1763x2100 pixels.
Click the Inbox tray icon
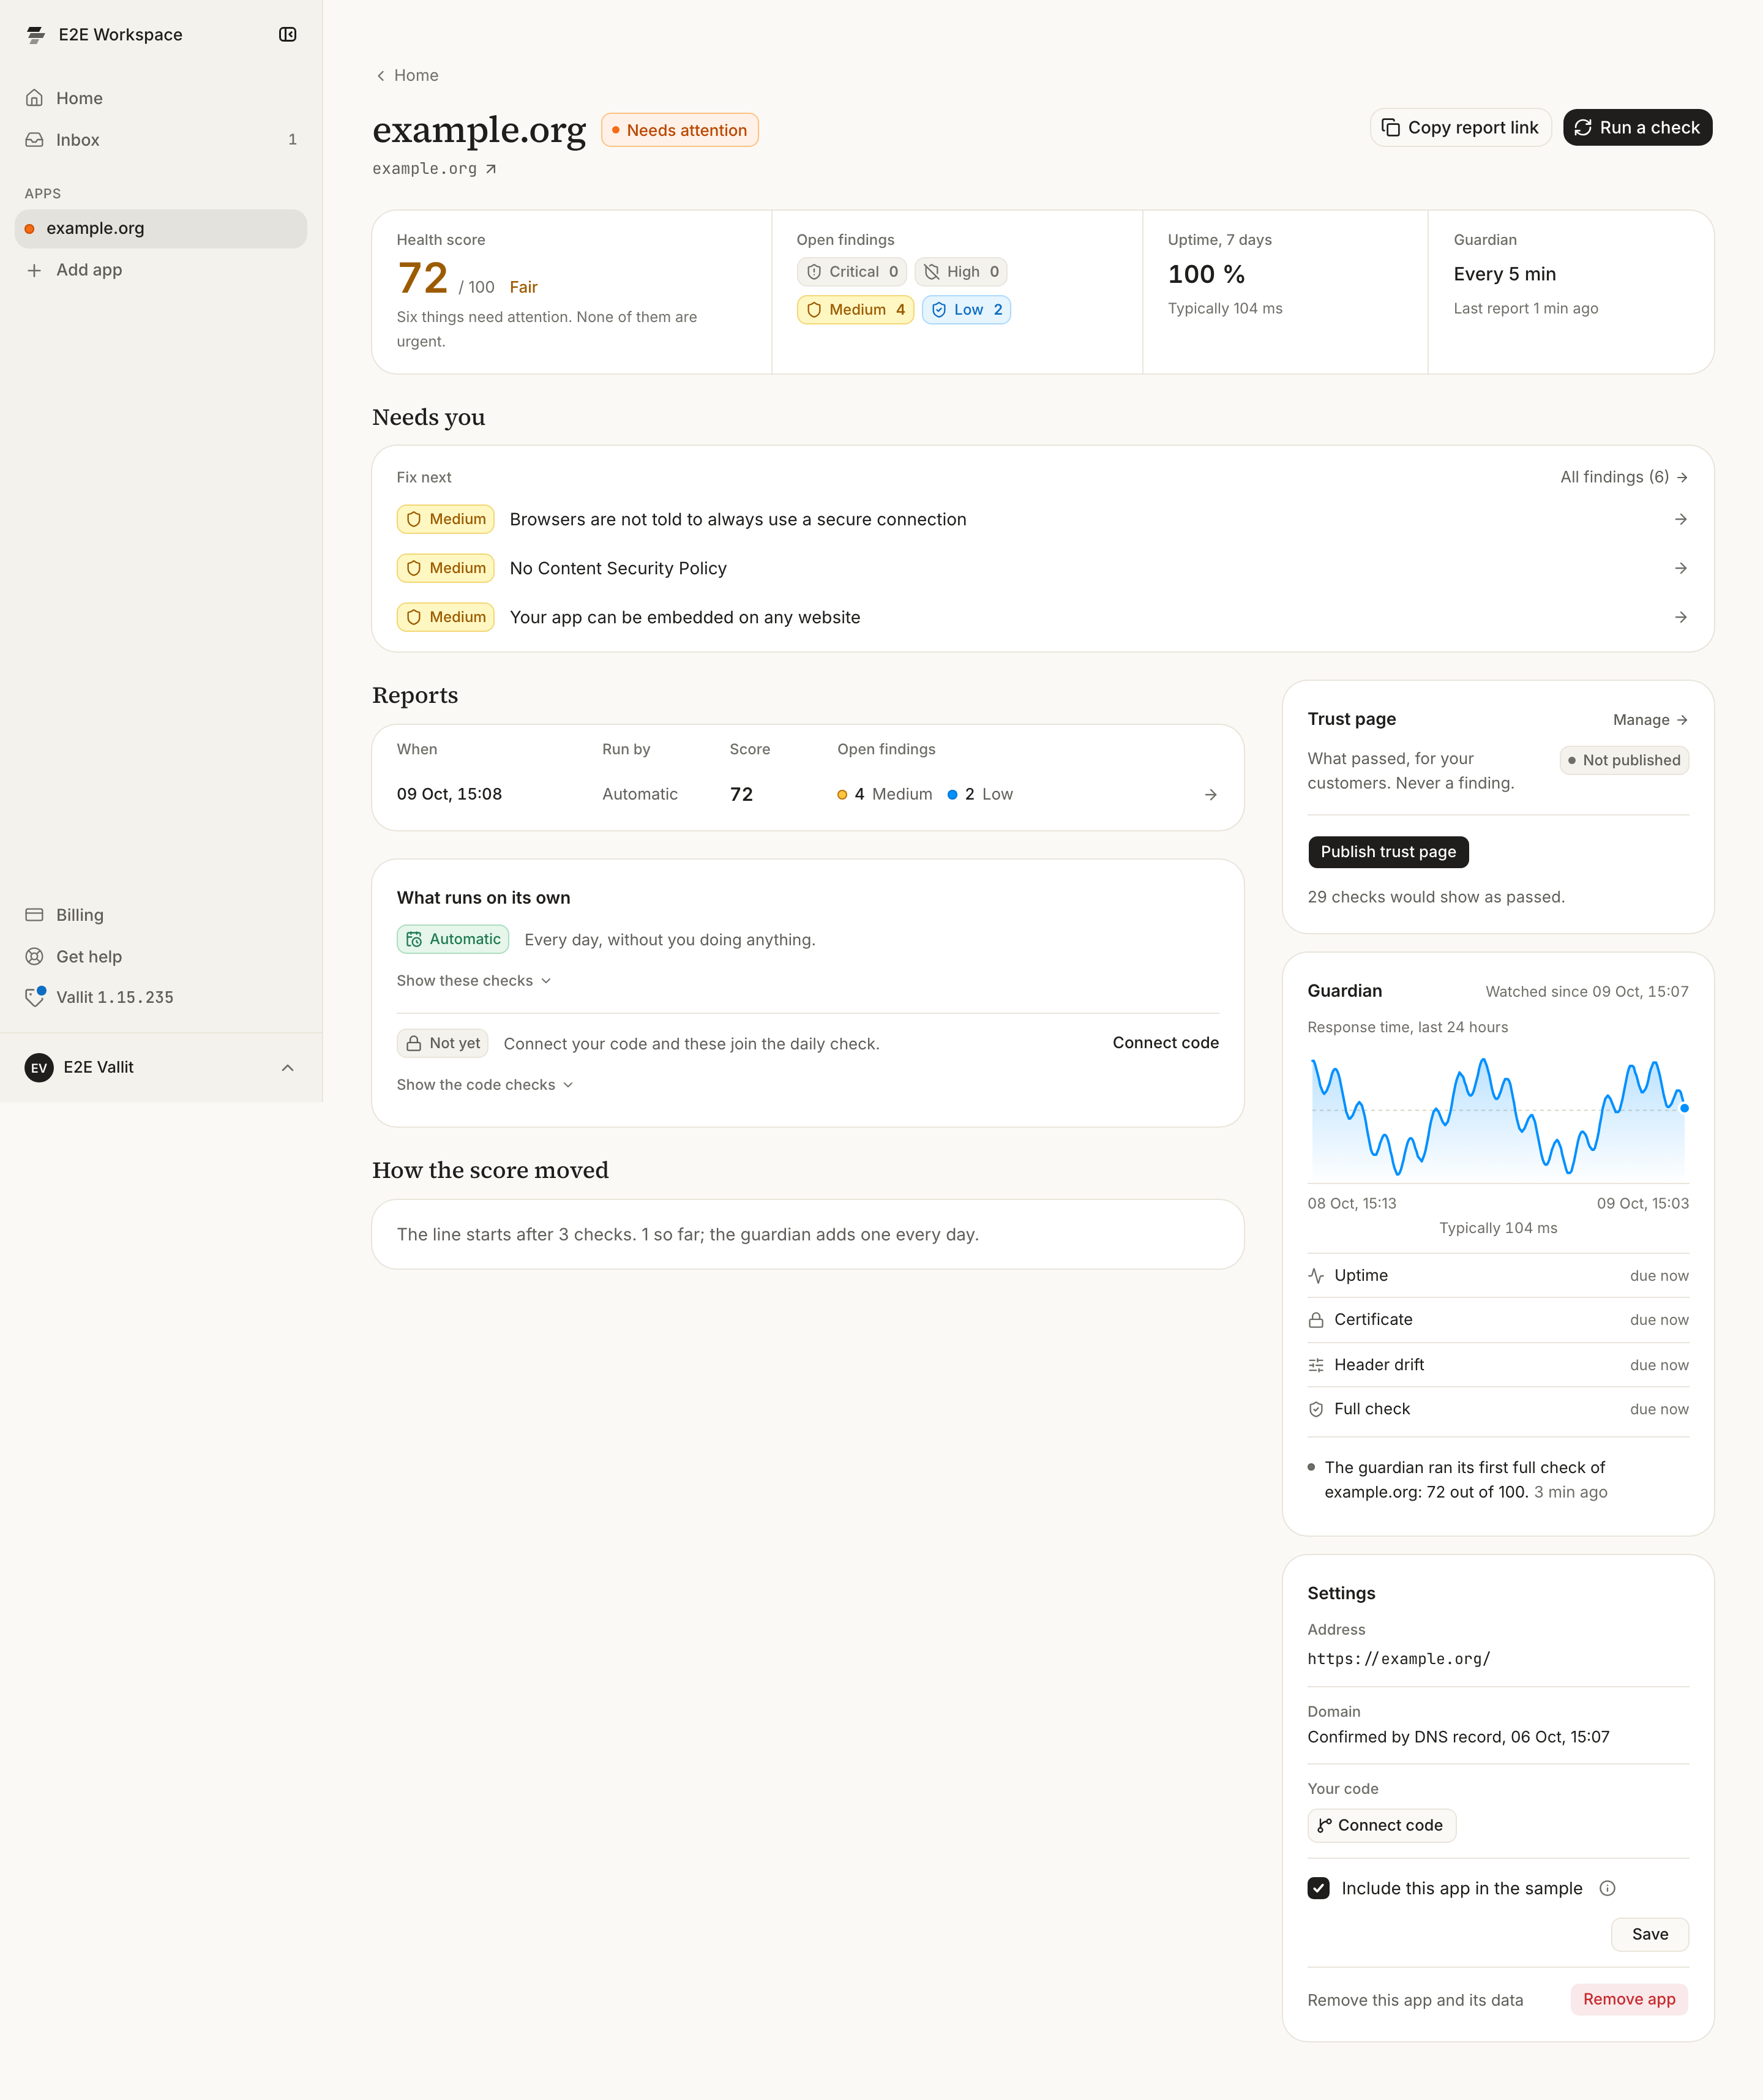click(x=35, y=140)
